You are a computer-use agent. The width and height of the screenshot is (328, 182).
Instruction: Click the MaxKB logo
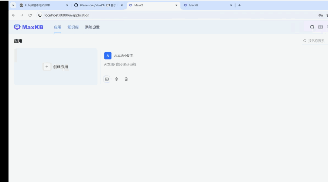pyautogui.click(x=29, y=27)
